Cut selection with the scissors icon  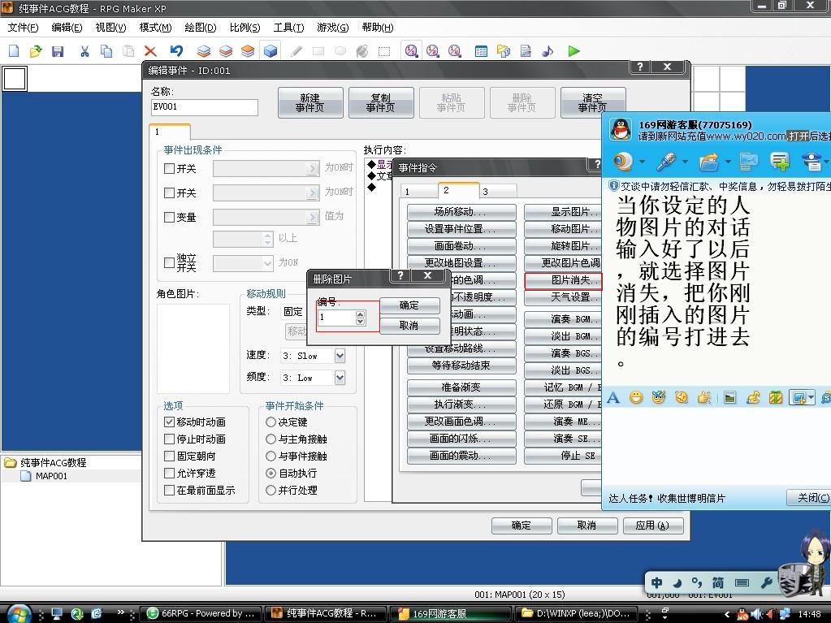tap(84, 51)
